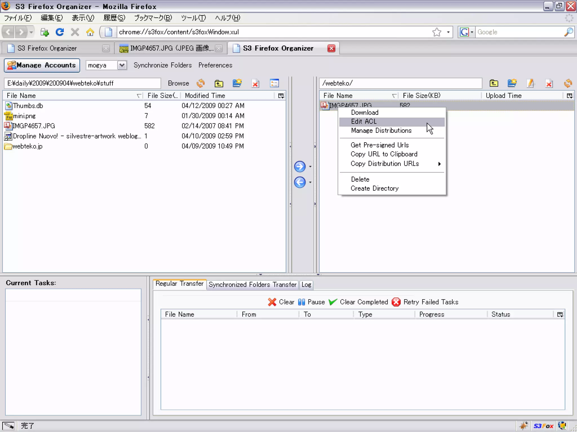Viewport: 577px width, 432px height.
Task: Click the stop loading X icon
Action: pos(75,32)
